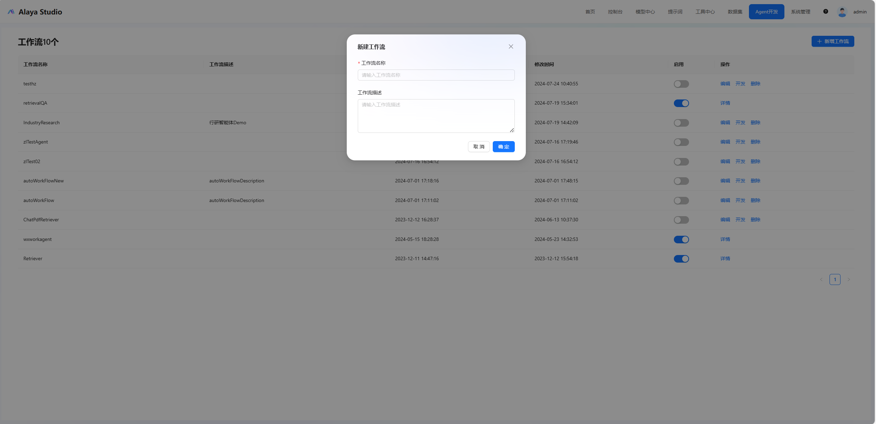Viewport: 876px width, 424px height.
Task: Go to previous page arrow
Action: (821, 279)
